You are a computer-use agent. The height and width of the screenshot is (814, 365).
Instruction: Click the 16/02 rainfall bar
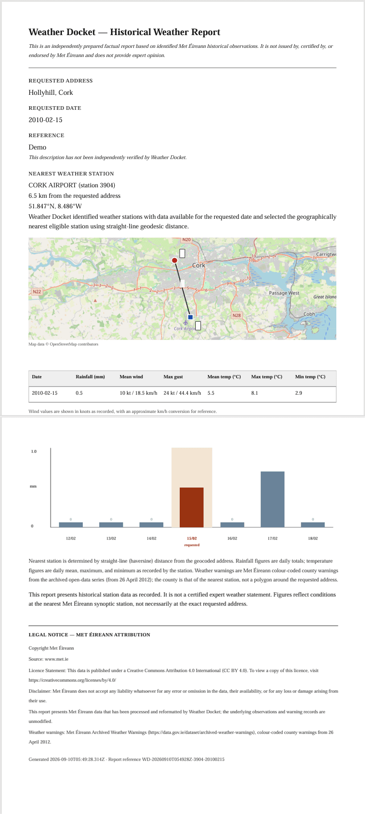[x=232, y=525]
